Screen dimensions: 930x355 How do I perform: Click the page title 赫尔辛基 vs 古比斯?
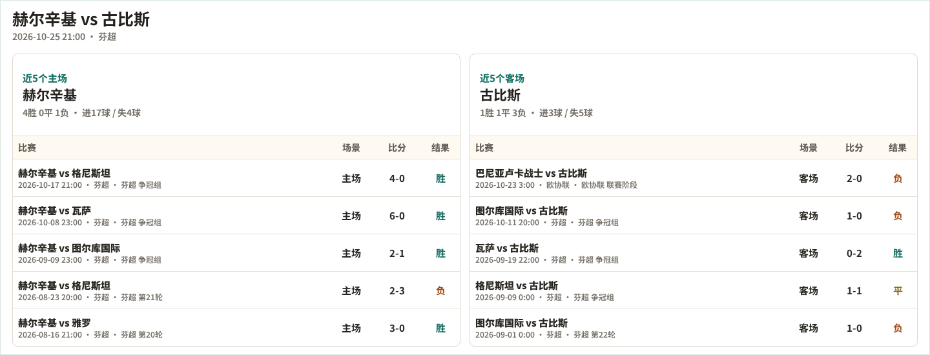[81, 19]
